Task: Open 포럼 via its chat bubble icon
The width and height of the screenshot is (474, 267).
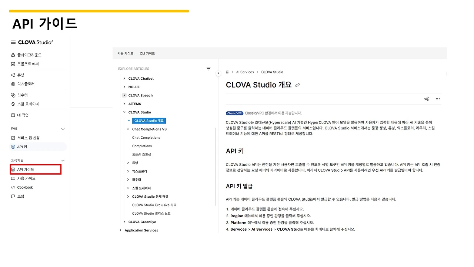Action: point(13,196)
